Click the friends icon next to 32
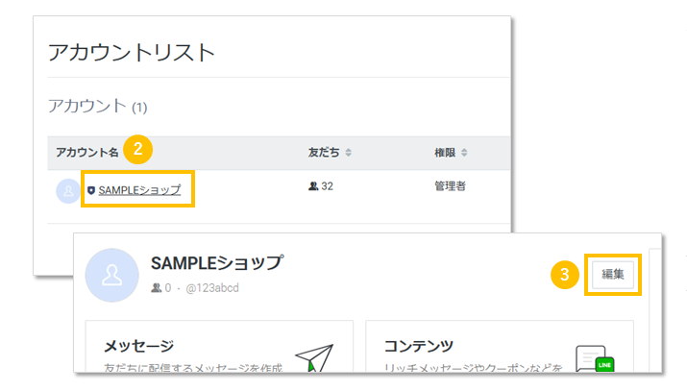Image resolution: width=687 pixels, height=391 pixels. [313, 186]
